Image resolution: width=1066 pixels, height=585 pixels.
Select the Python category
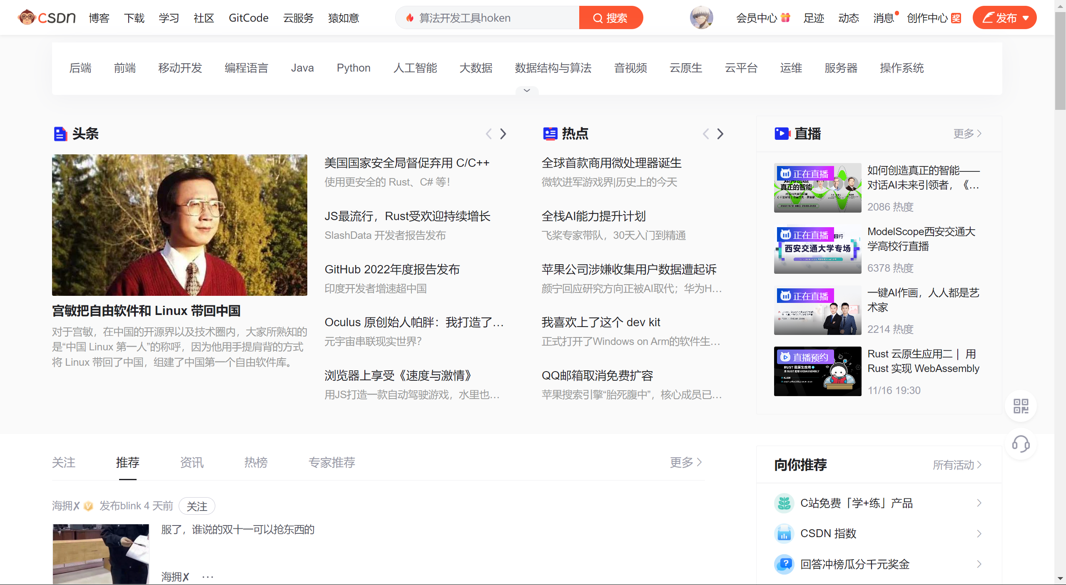(x=353, y=68)
